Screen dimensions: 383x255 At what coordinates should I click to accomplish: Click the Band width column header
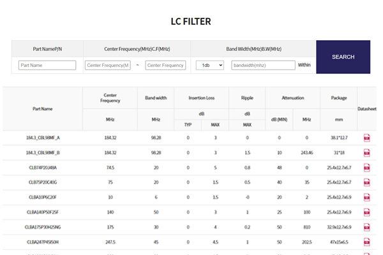156,98
